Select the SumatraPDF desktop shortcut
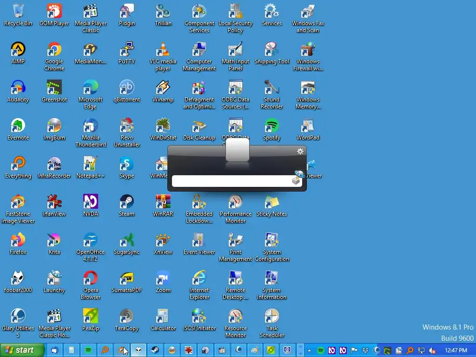Image resolution: width=476 pixels, height=357 pixels. coord(127,282)
